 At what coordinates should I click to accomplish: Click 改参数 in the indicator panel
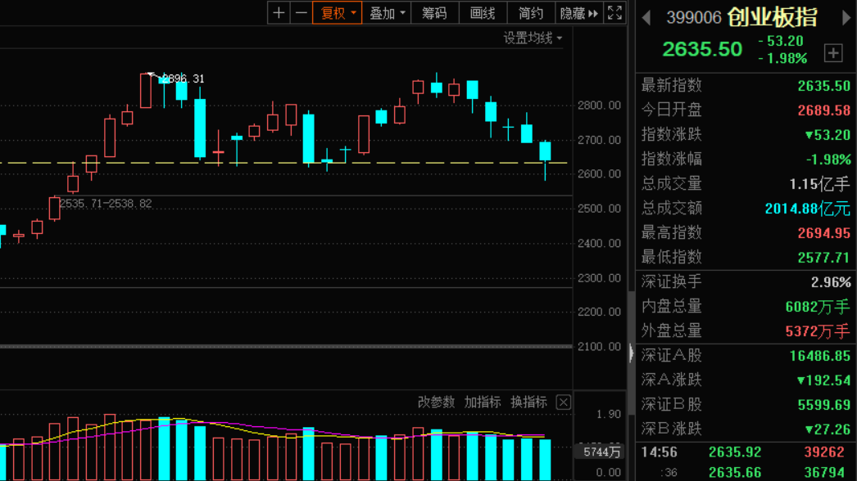click(x=436, y=402)
